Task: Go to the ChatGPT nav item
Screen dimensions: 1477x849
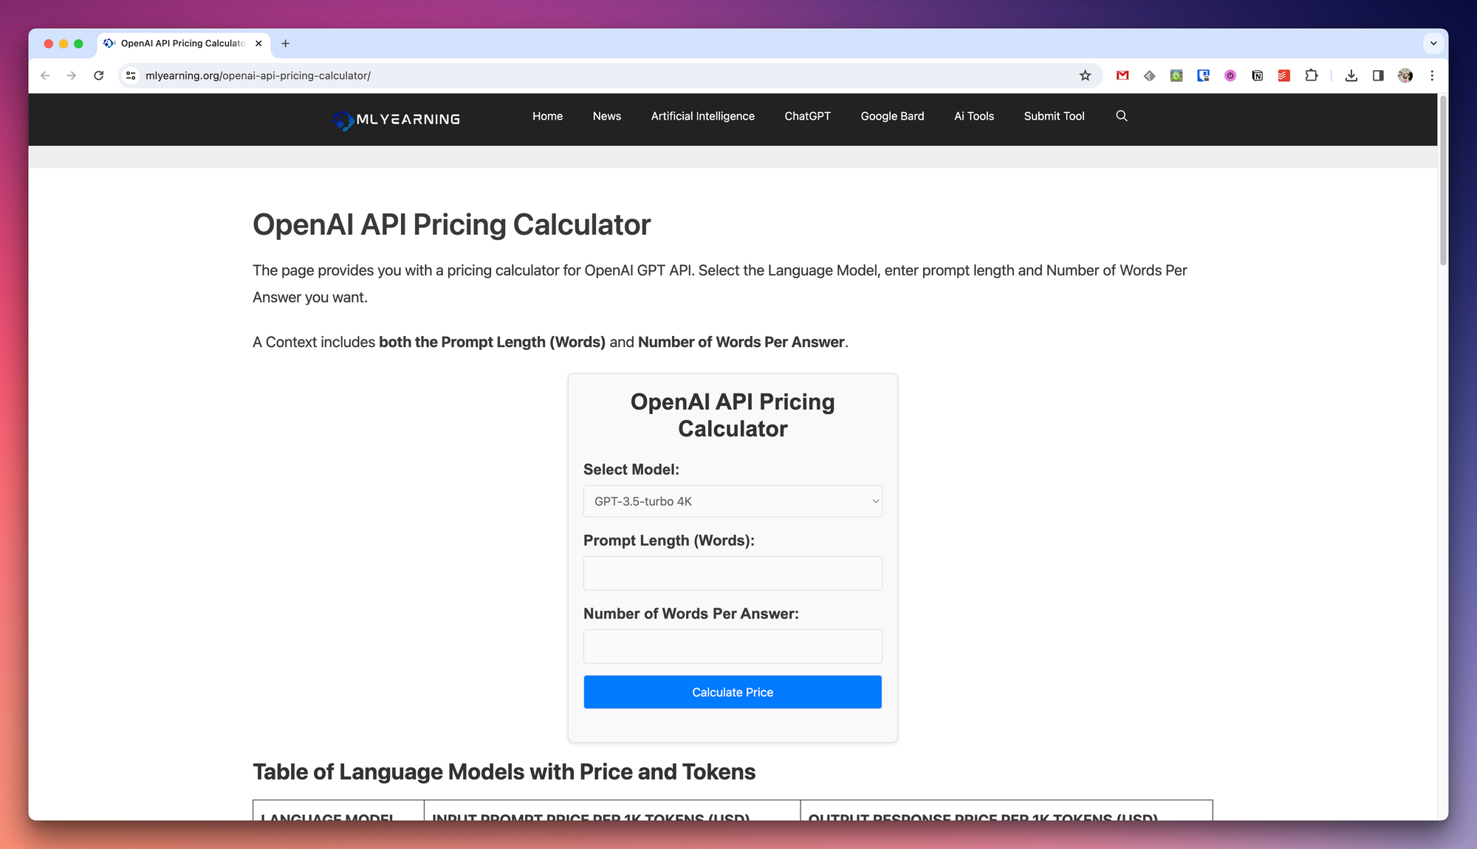Action: pos(807,116)
